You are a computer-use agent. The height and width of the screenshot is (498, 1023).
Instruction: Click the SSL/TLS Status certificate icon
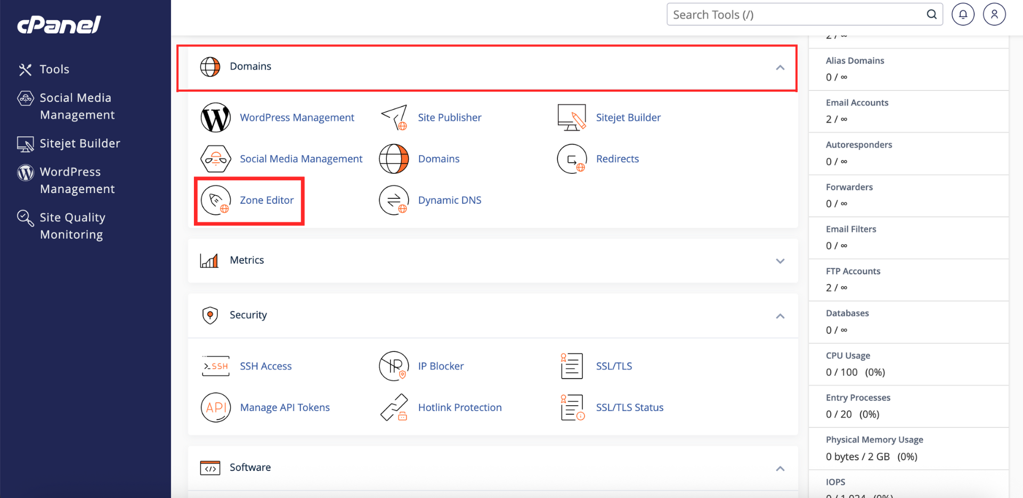click(572, 408)
